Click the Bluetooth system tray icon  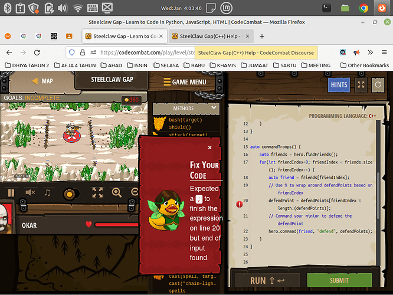click(8, 8)
